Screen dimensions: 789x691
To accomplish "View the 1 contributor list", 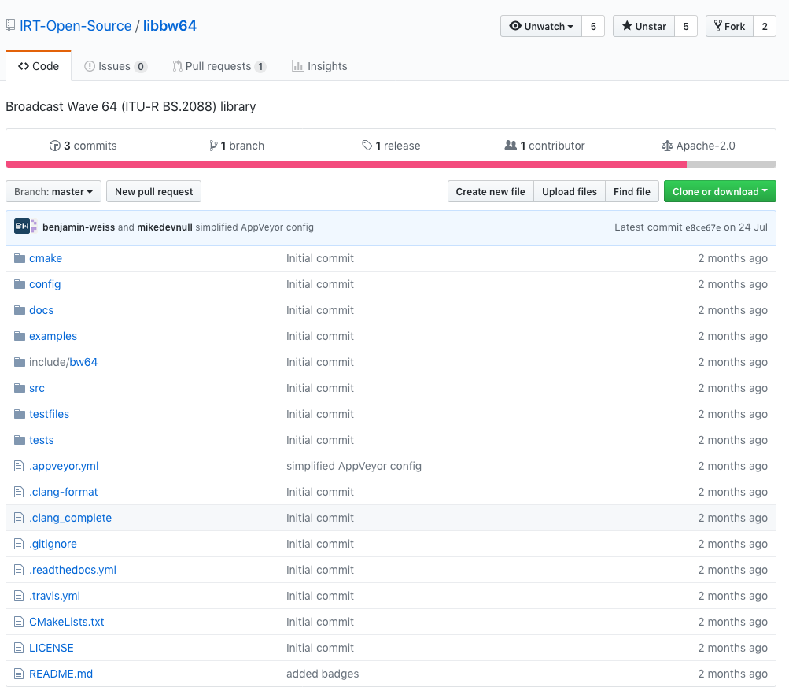I will (544, 146).
